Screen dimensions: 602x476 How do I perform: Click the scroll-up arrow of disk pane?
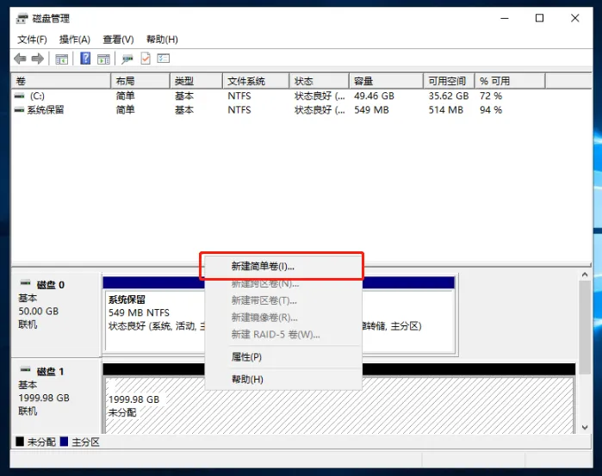pos(585,275)
